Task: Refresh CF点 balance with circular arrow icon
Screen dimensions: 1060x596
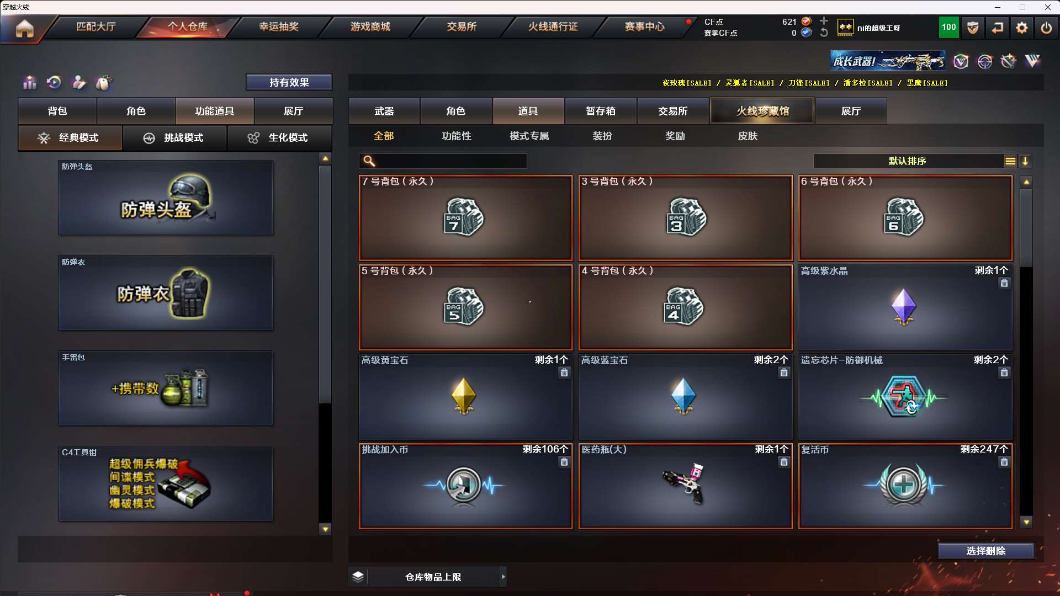Action: pos(824,33)
